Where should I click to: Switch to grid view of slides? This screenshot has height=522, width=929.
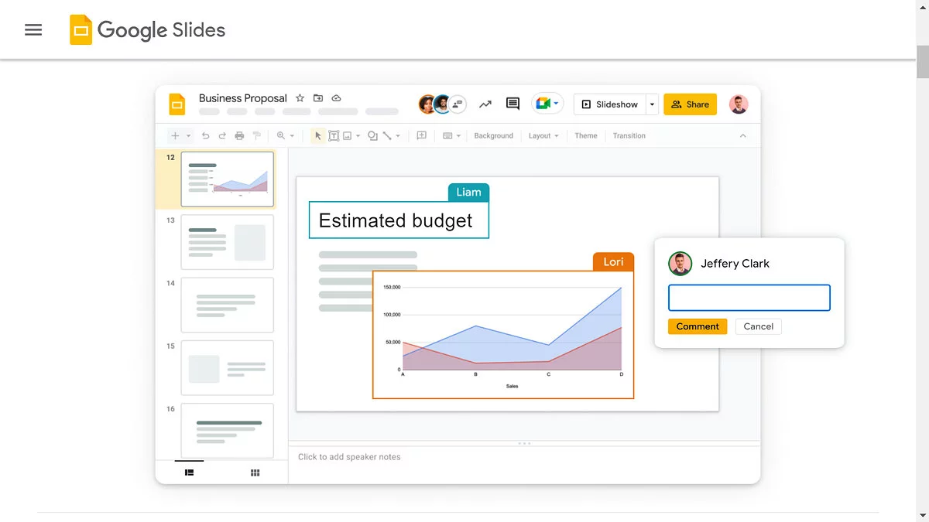(x=255, y=473)
